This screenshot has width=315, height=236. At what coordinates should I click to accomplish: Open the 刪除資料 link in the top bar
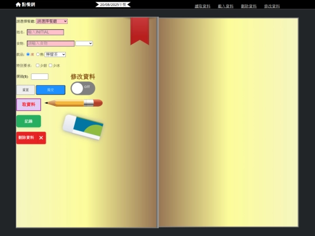pyautogui.click(x=249, y=6)
